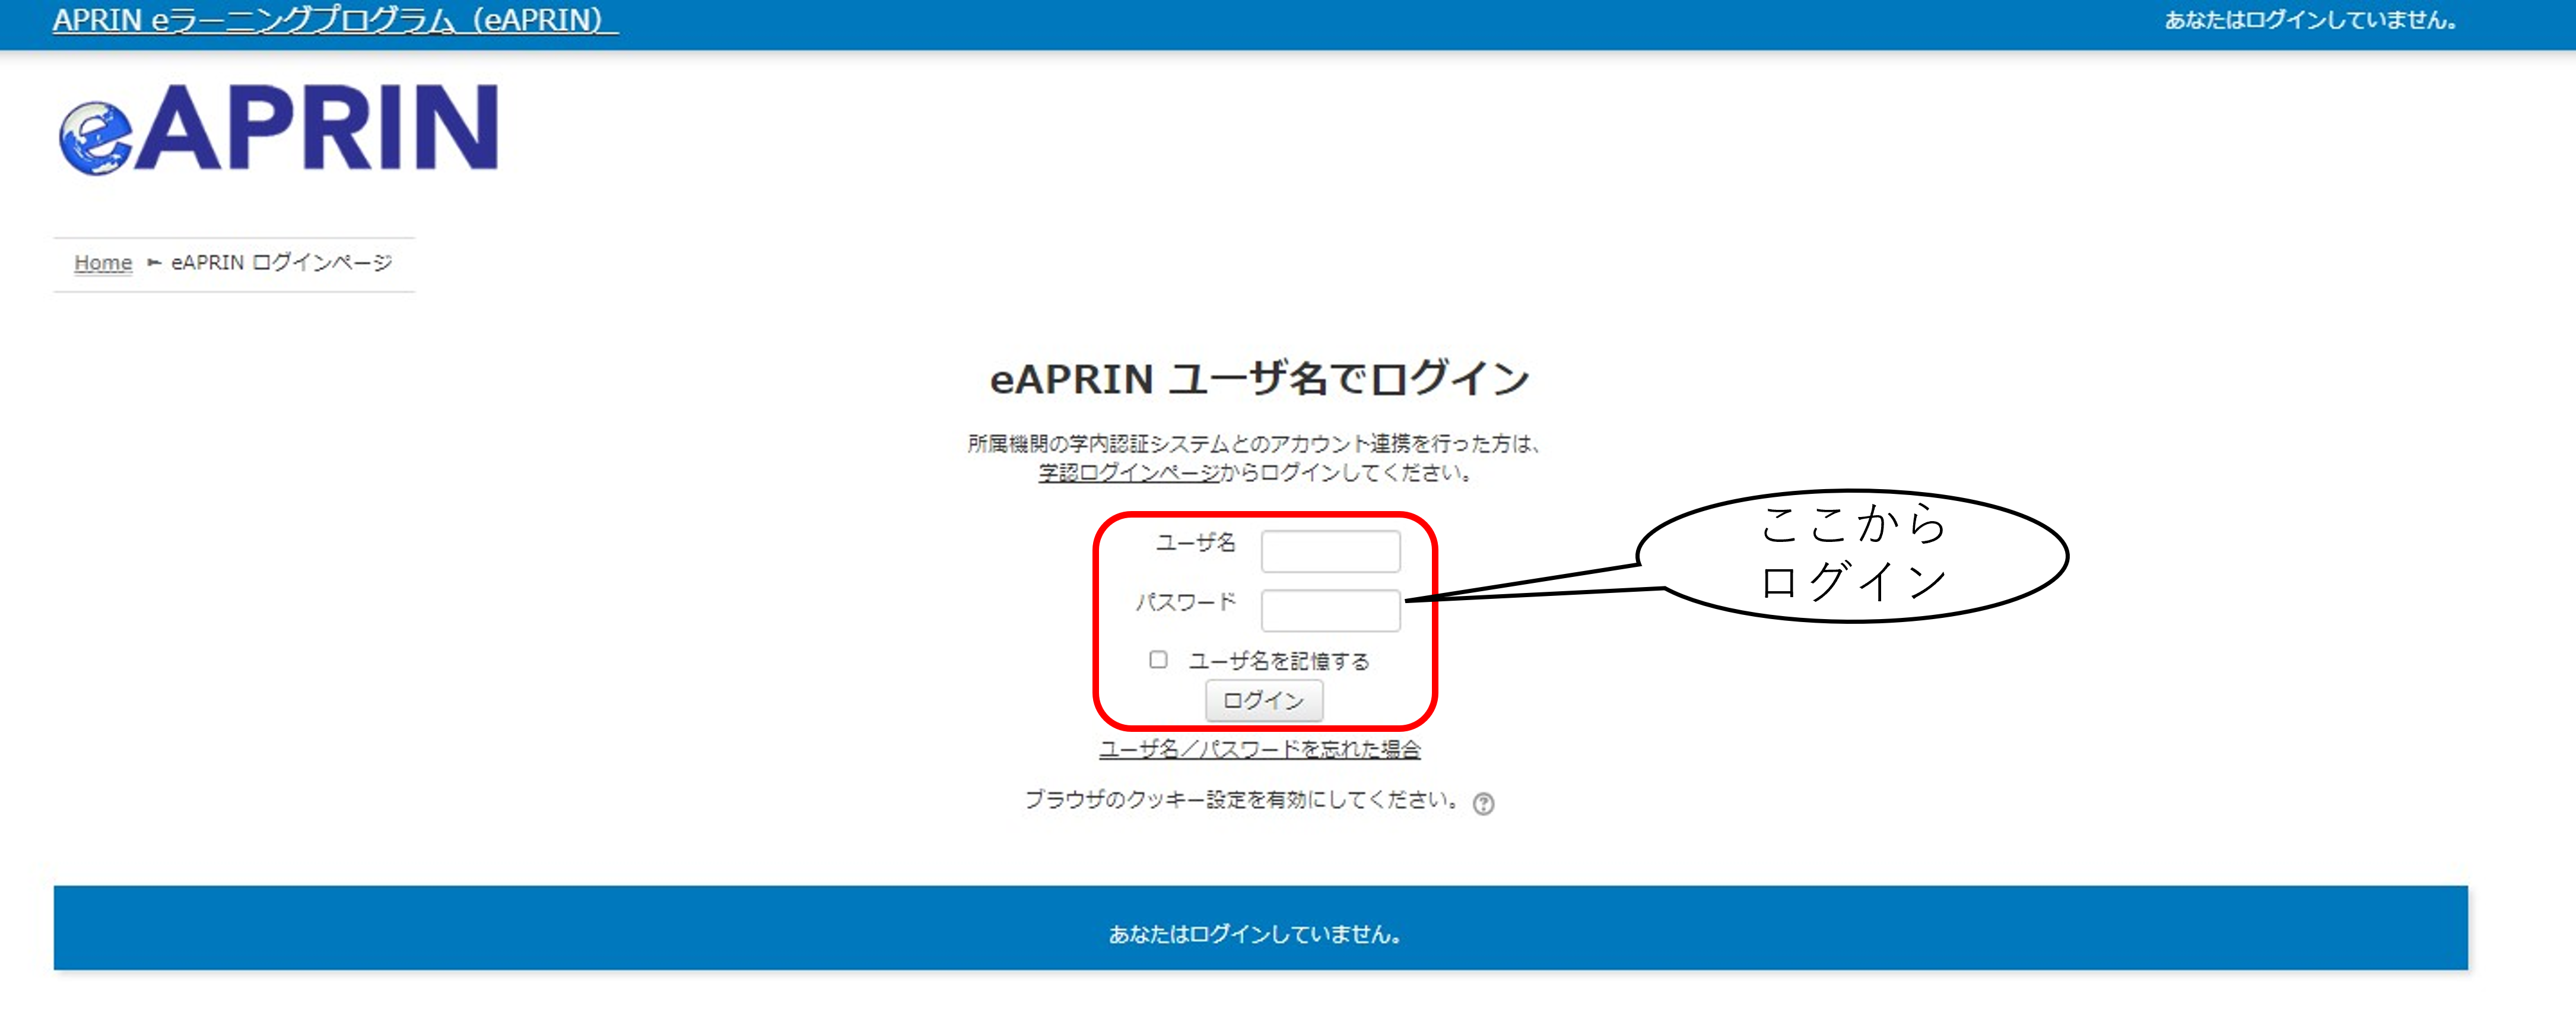Open the cookie help question mark icon
The height and width of the screenshot is (1015, 2576).
1483,803
